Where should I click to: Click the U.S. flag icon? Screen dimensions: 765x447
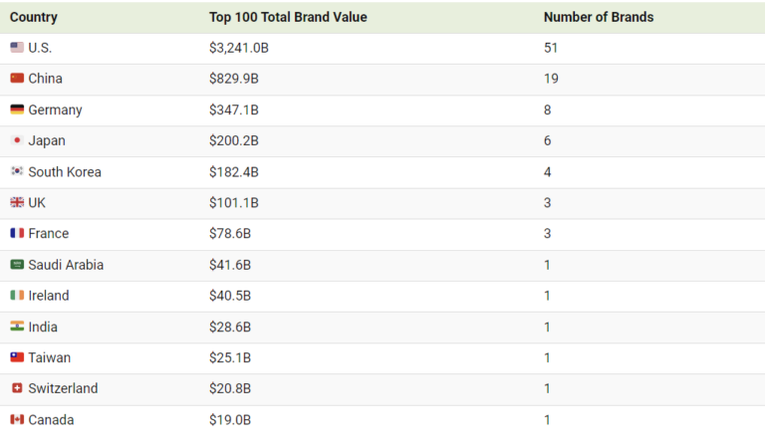[x=17, y=47]
